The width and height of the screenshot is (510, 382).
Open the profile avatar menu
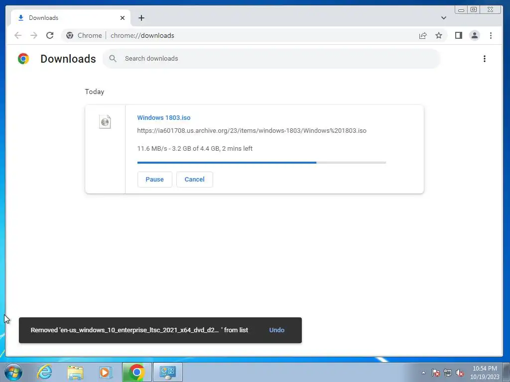475,35
